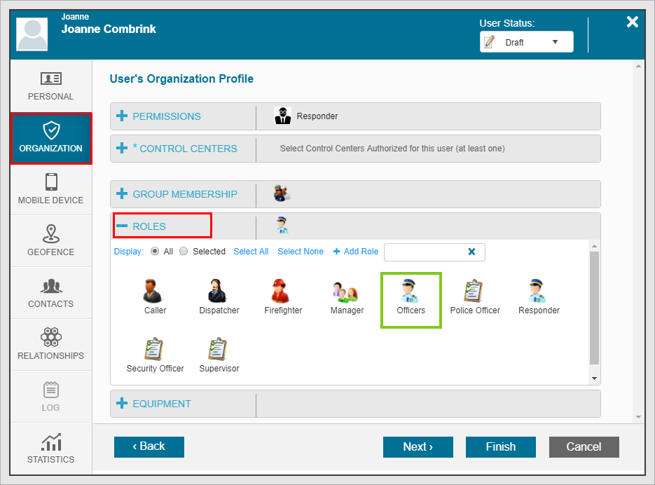Choose the Police Officer role icon
The image size is (655, 485).
(x=474, y=291)
